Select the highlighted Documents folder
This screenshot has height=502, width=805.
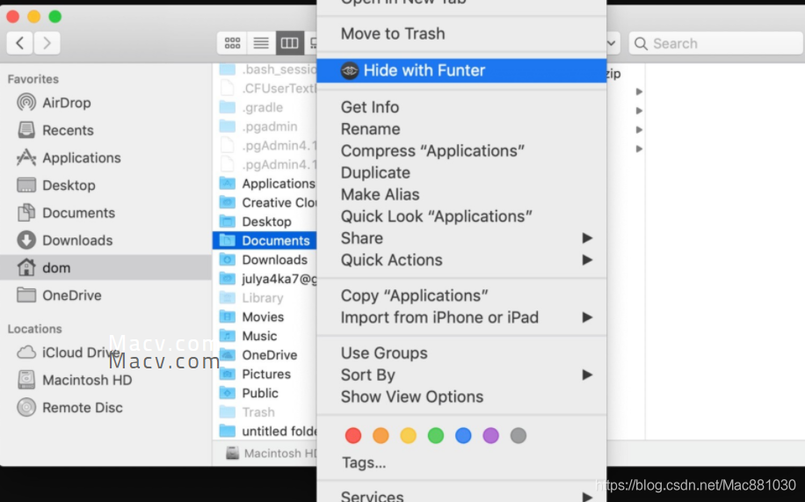click(265, 241)
